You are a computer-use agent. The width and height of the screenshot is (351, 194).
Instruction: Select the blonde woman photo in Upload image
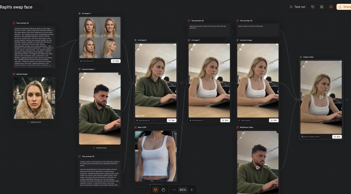pos(34,98)
